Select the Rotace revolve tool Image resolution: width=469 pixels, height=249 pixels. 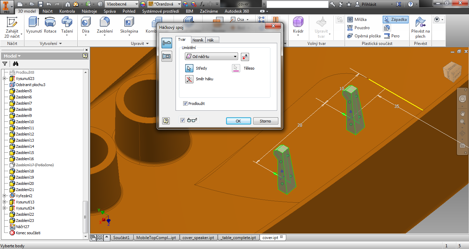pyautogui.click(x=50, y=25)
